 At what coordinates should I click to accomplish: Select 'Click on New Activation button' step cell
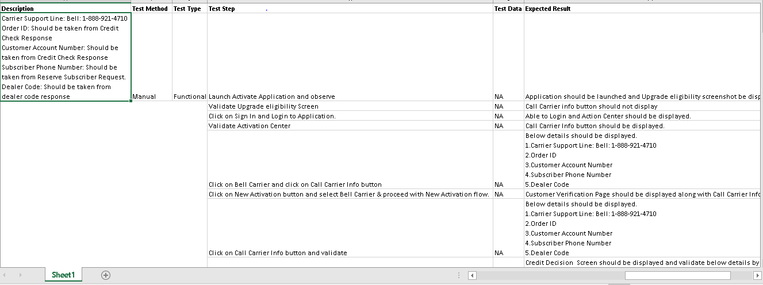[x=350, y=194]
